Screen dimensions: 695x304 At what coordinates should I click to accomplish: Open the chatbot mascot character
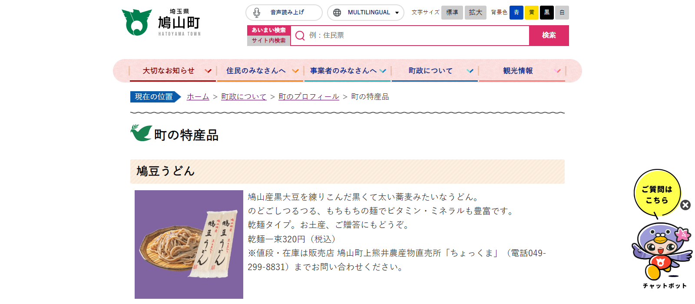coord(662,252)
